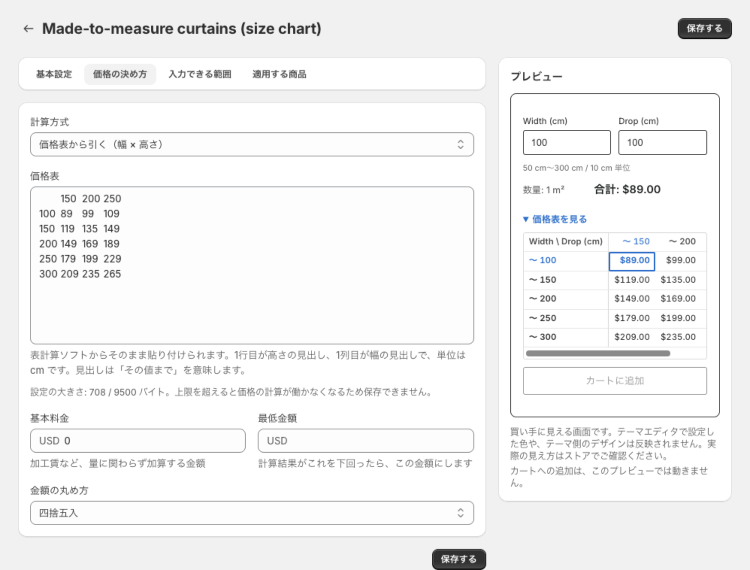Open the 適用する商品 tab
This screenshot has width=750, height=570.
click(279, 74)
